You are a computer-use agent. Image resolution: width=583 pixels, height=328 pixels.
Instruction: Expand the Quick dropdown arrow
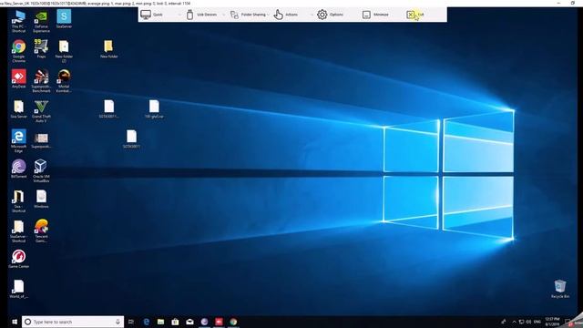coord(179,15)
